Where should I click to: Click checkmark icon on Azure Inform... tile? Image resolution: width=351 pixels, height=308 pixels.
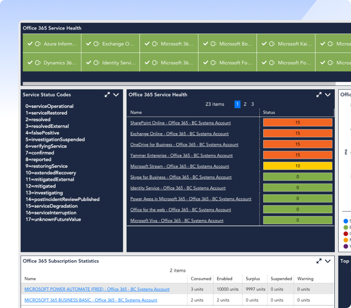(x=30, y=43)
